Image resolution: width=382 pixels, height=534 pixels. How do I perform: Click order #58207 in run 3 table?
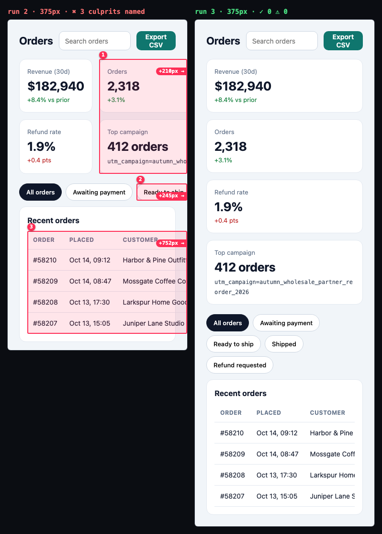click(x=232, y=496)
